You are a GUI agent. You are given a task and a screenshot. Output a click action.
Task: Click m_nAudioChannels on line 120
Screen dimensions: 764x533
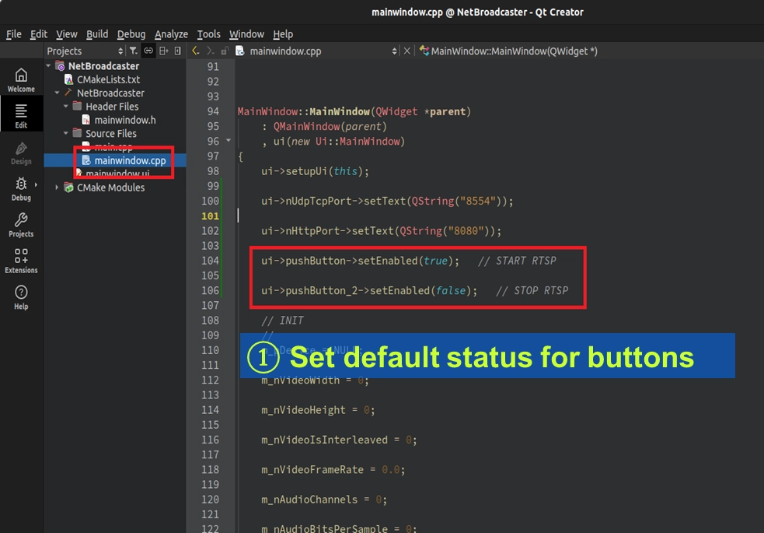pyautogui.click(x=309, y=500)
